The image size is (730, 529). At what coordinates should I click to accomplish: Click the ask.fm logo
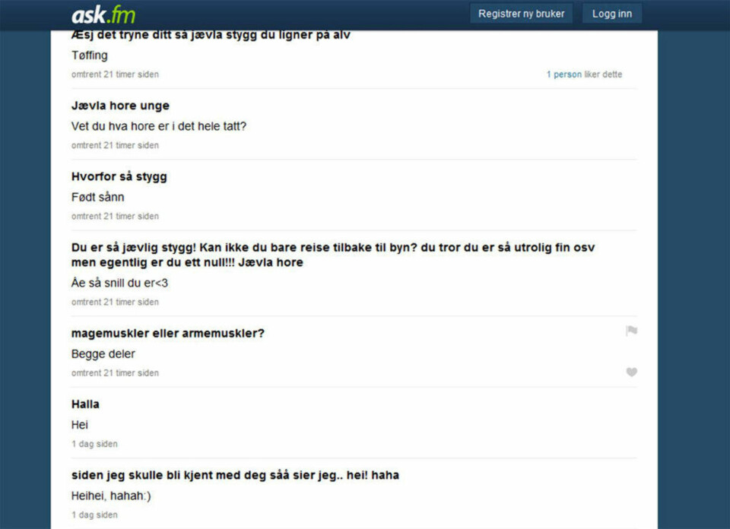pyautogui.click(x=103, y=15)
